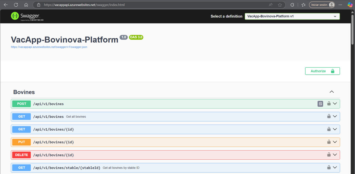Go back with the browser back arrow
Image resolution: width=355 pixels, height=174 pixels.
point(6,5)
